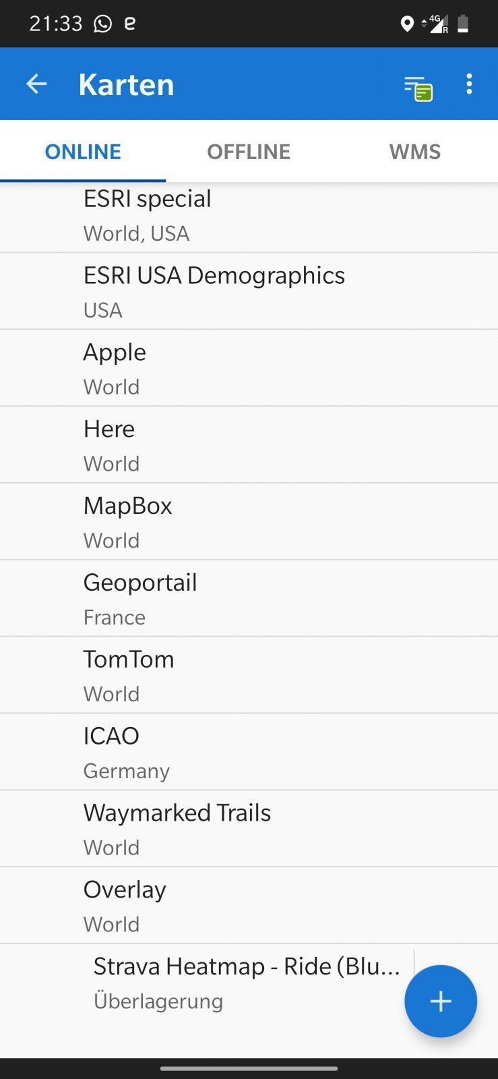Select the ONLINE tab
This screenshot has height=1079, width=498.
point(83,152)
